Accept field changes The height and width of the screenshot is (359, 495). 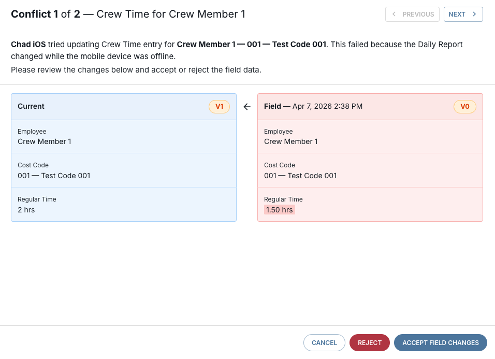click(440, 342)
